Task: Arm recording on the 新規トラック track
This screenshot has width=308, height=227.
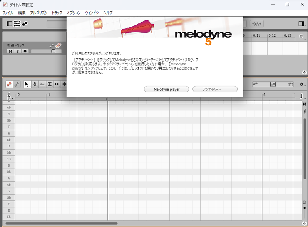Action: (x=25, y=51)
